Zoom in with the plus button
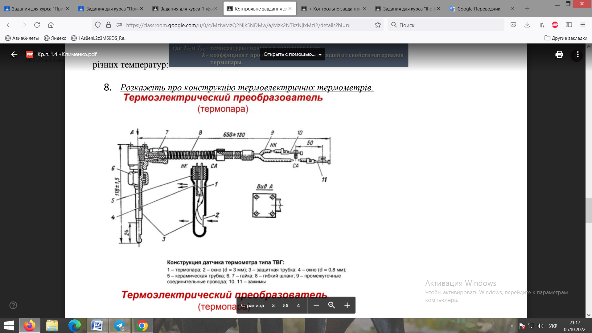 tap(347, 305)
